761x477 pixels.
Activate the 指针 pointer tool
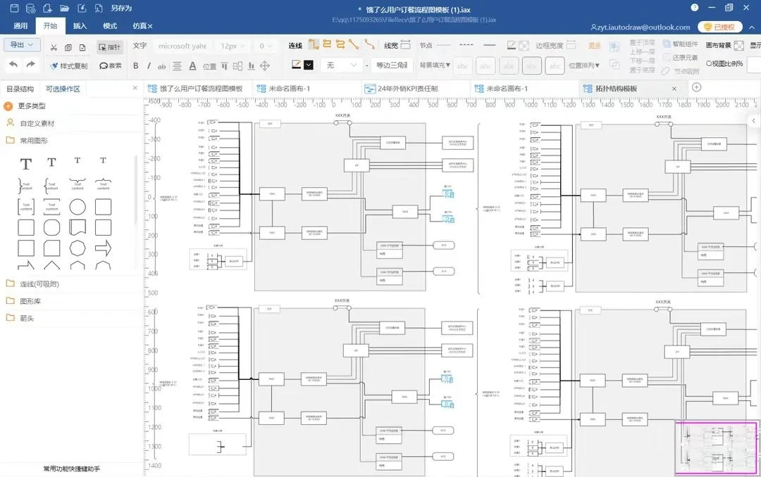click(x=110, y=47)
